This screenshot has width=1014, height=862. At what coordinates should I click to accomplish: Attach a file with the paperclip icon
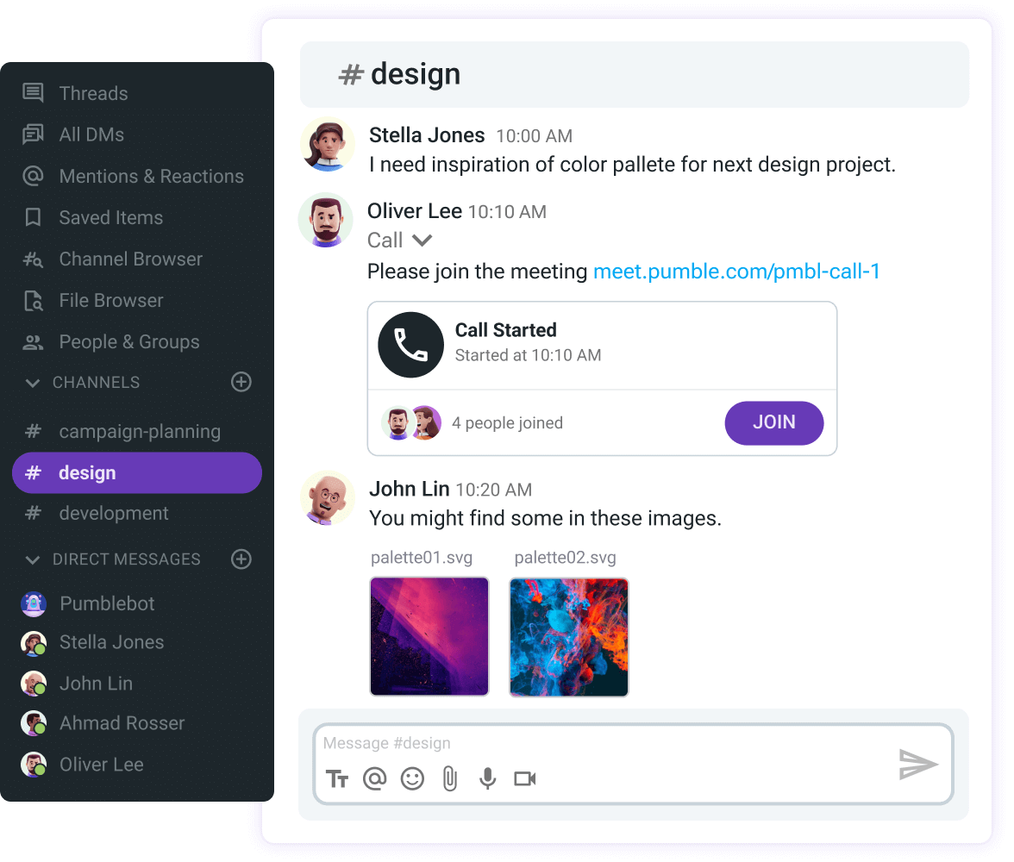[x=449, y=778]
